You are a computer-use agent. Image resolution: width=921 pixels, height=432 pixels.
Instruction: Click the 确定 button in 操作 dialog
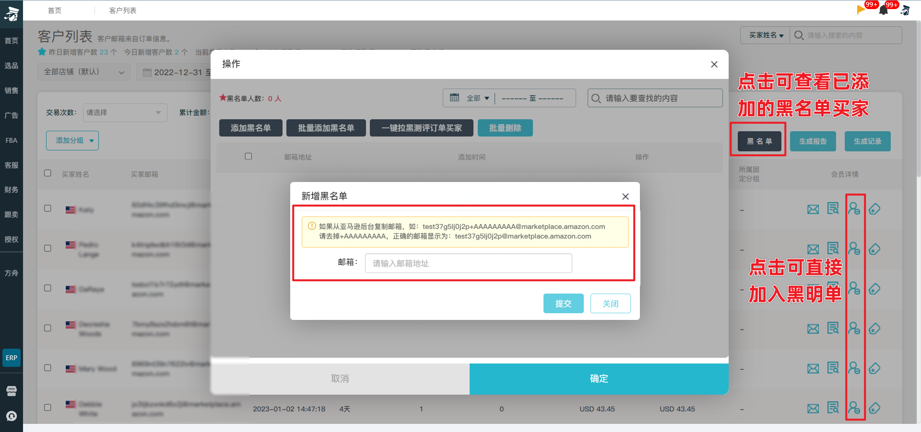point(599,379)
